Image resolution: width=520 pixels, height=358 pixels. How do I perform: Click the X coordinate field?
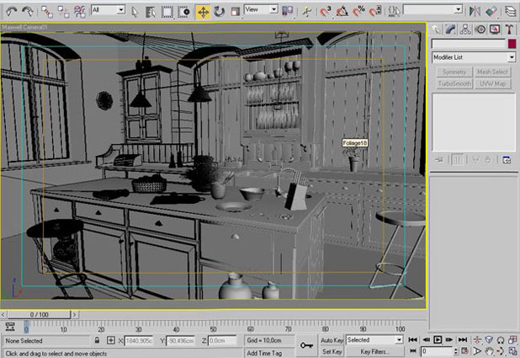(139, 340)
